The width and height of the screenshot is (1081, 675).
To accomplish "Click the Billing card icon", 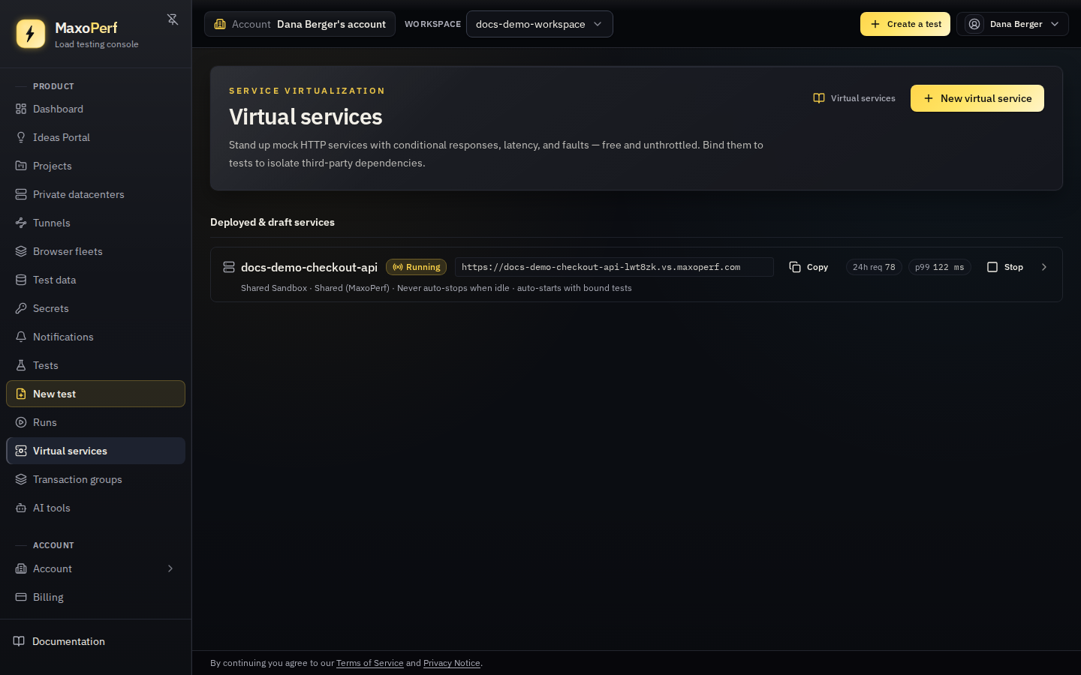I will 21,597.
